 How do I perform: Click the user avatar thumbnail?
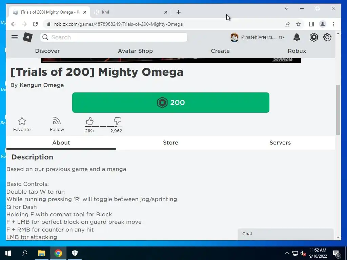(234, 37)
